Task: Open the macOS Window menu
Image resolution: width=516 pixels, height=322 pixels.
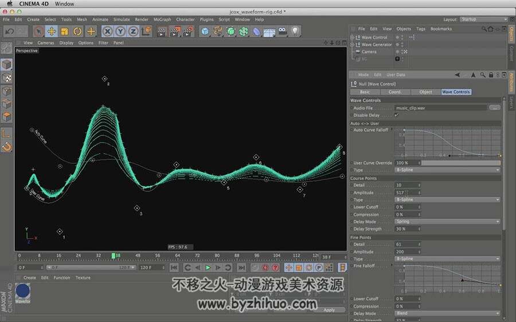Action: pos(64,4)
